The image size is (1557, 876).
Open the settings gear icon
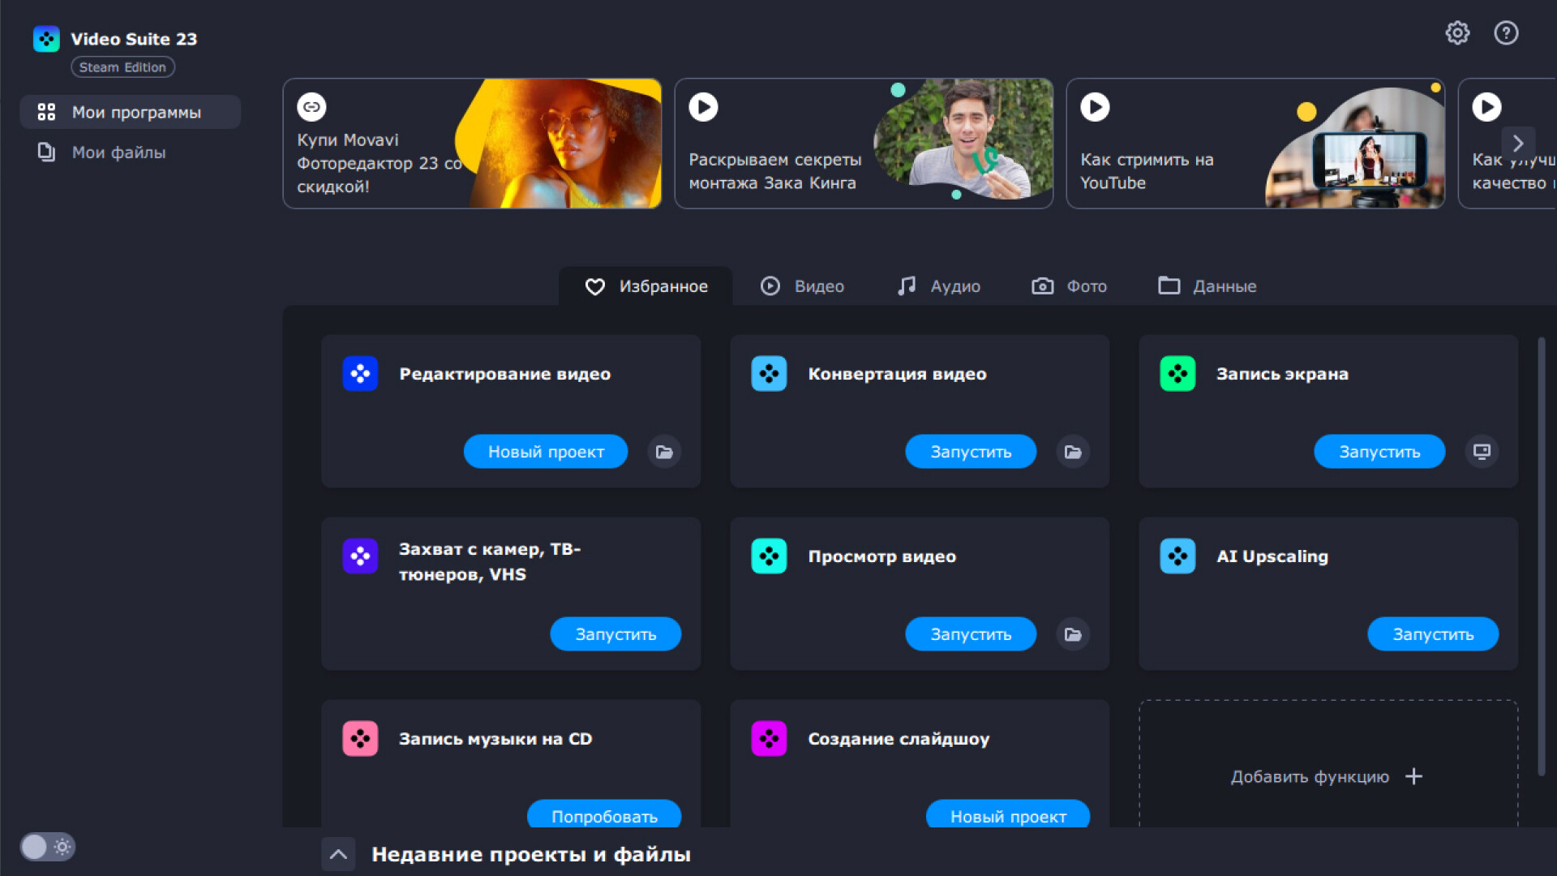1457,33
